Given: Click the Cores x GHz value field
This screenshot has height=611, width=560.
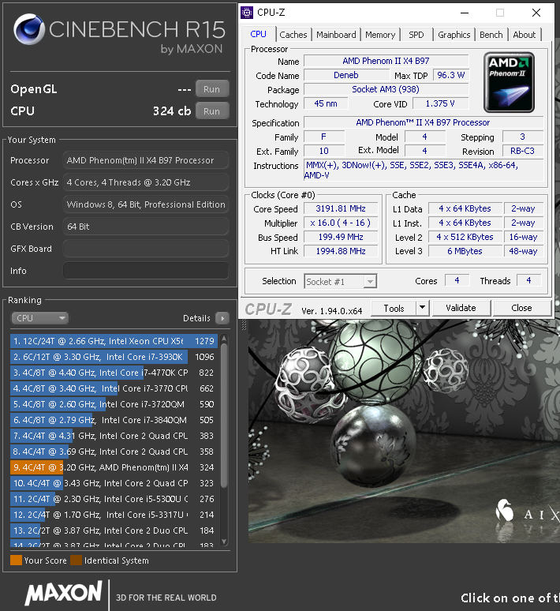Looking at the screenshot, I should click(x=146, y=182).
